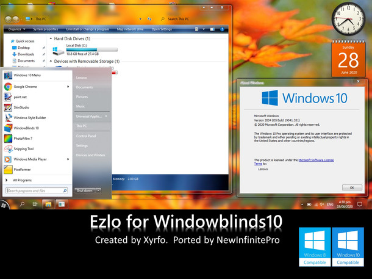Click the battery tray icon
This screenshot has width=372, height=279.
coord(309,205)
